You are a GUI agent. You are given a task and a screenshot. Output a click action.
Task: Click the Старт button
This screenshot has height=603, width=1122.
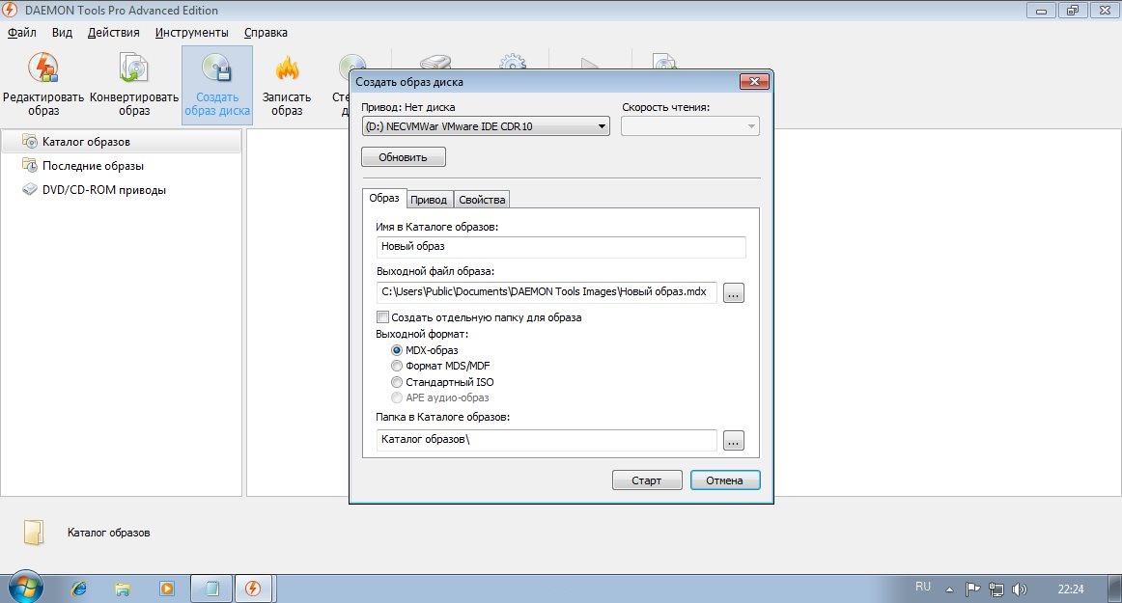pos(647,480)
